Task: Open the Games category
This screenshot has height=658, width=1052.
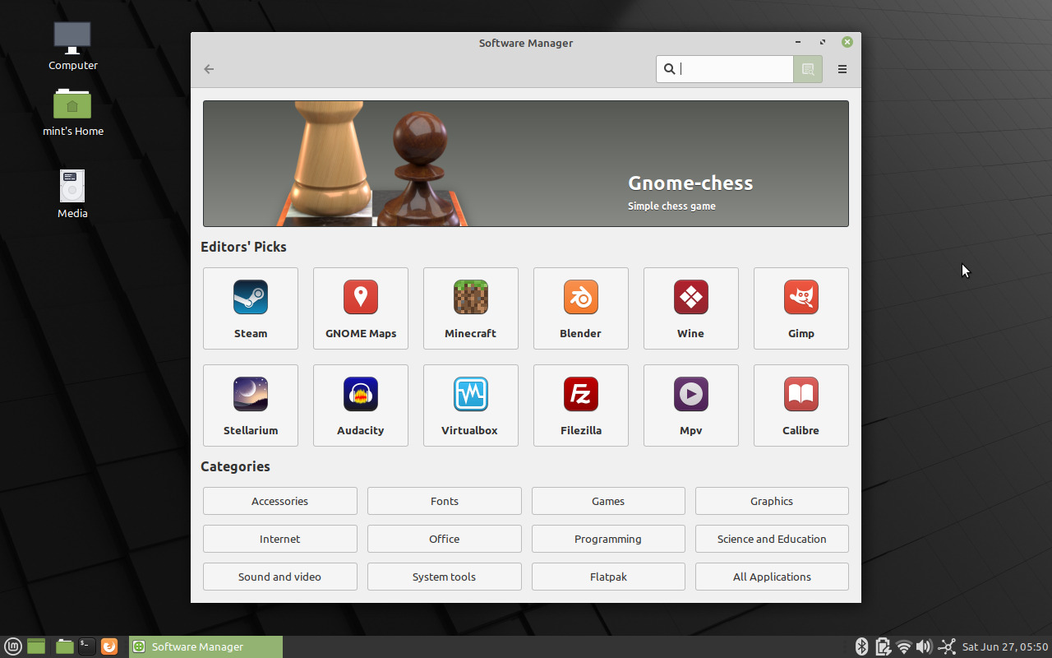Action: [608, 501]
